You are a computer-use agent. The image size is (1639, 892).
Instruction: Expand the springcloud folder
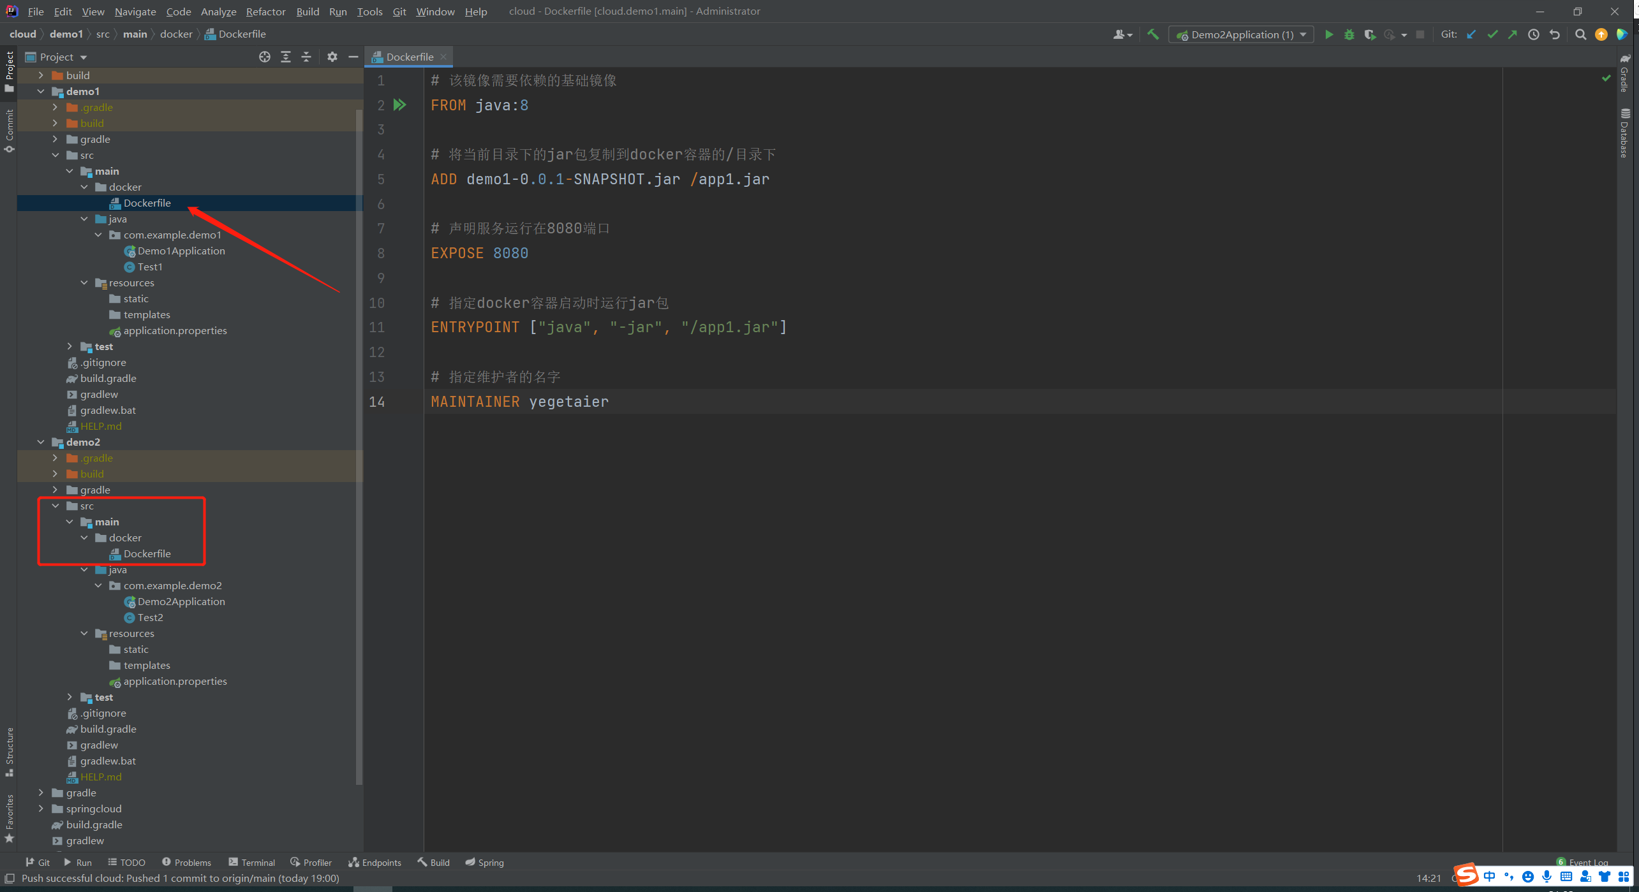click(41, 808)
